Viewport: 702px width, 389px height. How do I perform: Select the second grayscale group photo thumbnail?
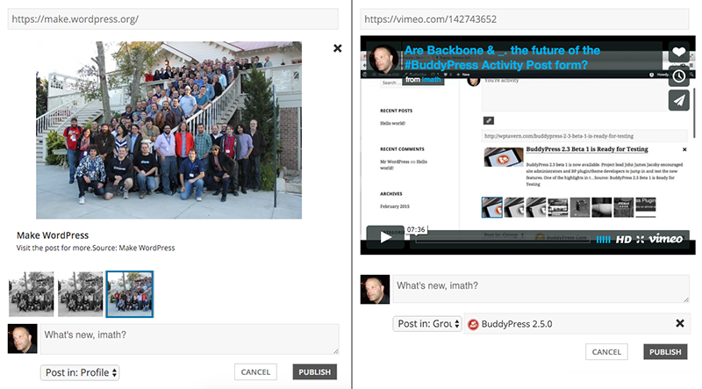tap(81, 294)
